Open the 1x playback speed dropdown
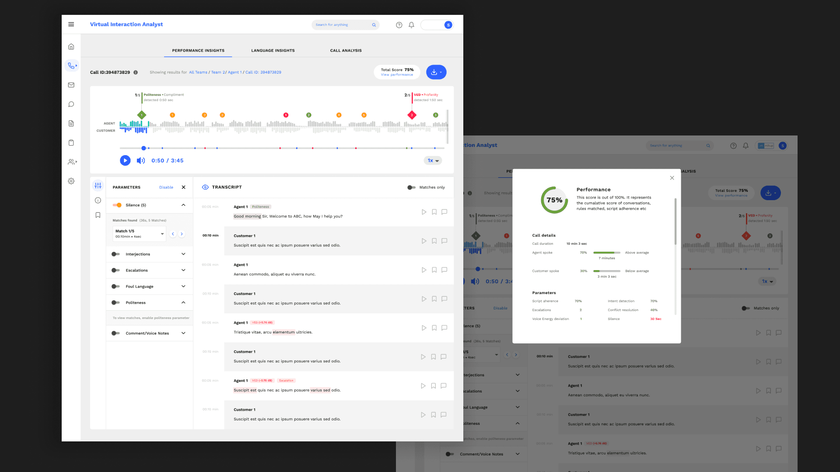This screenshot has height=472, width=840. pyautogui.click(x=433, y=160)
